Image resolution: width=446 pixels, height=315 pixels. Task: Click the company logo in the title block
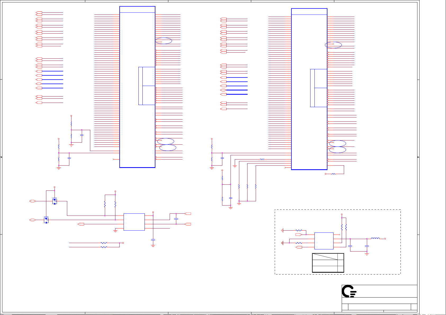tap(349, 291)
